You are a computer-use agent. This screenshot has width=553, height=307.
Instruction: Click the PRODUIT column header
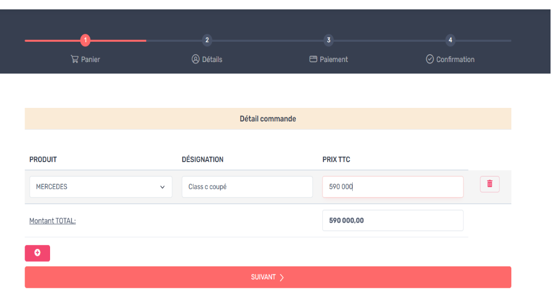[x=43, y=159]
